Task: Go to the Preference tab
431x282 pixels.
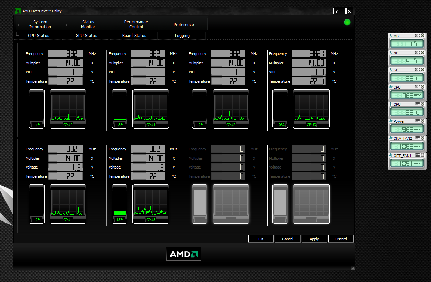Action: click(x=183, y=24)
